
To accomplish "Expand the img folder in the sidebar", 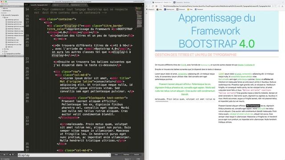I will coord(3,49).
